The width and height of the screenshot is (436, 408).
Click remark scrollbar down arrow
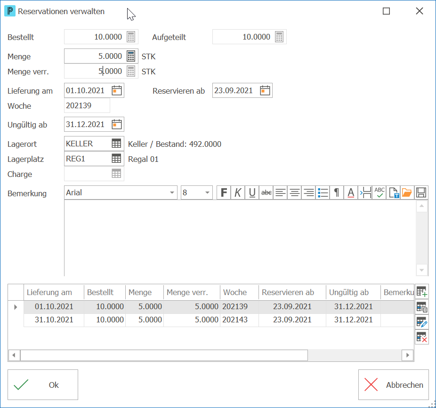pyautogui.click(x=421, y=270)
